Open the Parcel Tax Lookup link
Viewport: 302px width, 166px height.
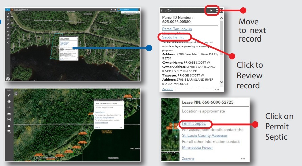pyautogui.click(x=177, y=29)
